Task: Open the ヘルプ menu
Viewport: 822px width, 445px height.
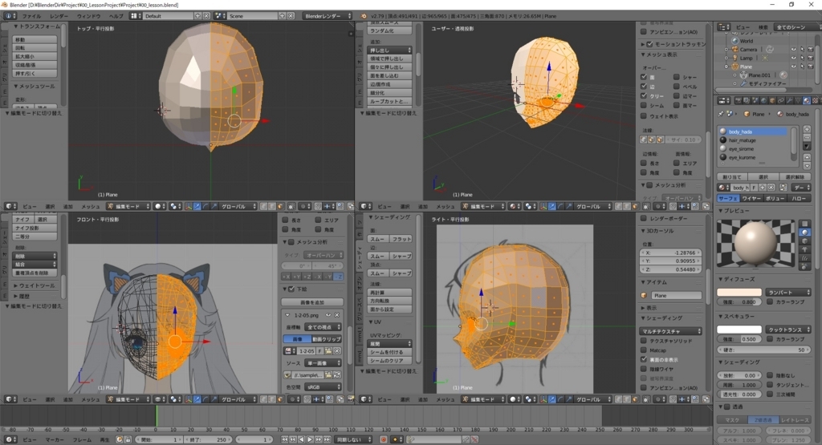Action: point(116,16)
